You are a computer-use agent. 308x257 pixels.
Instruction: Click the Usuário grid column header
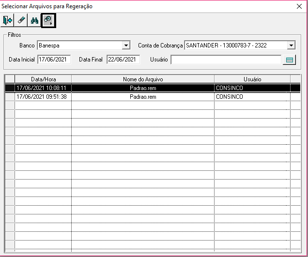click(252, 79)
